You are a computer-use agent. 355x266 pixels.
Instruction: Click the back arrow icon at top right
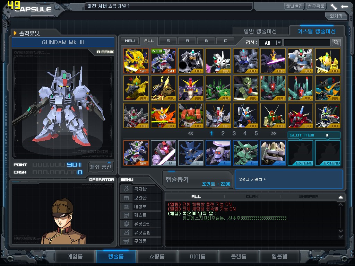pos(344,6)
